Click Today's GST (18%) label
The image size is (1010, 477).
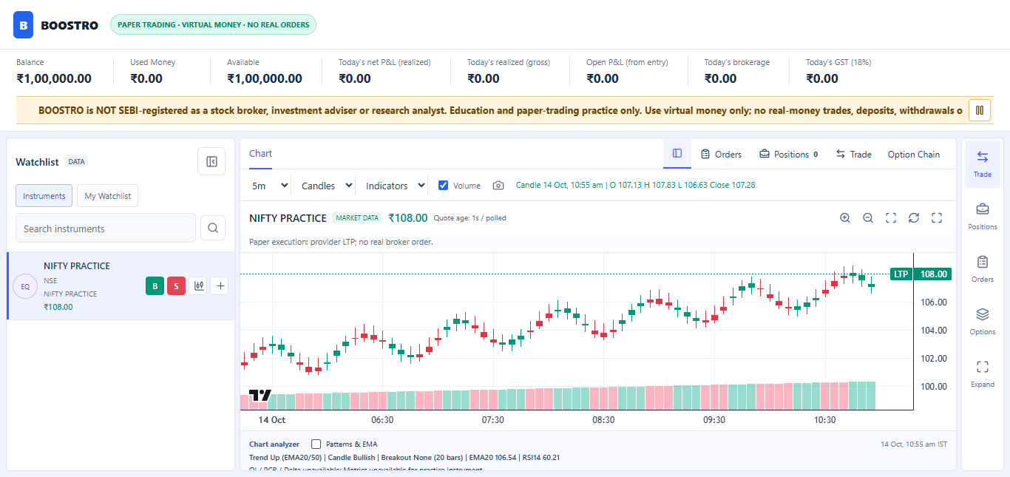pyautogui.click(x=838, y=62)
